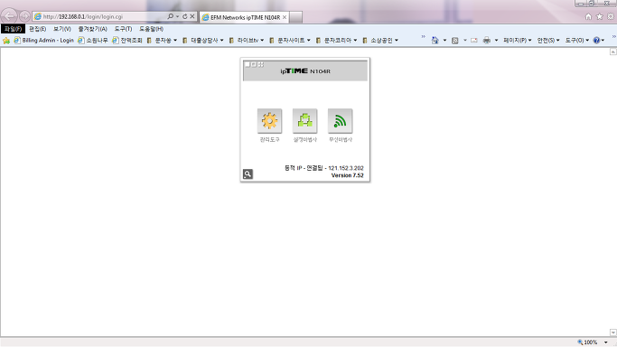Viewport: 617px width, 347px height.
Task: Click the 동적 IP - 연결됨 status text
Action: point(304,168)
